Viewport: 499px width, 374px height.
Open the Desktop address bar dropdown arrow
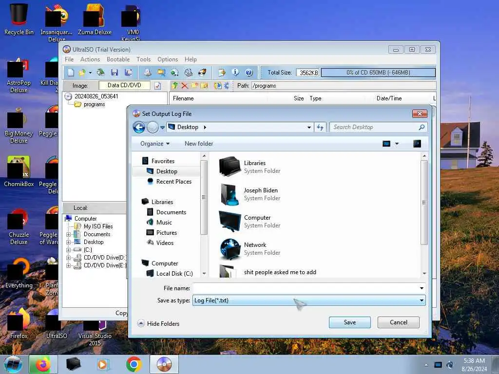coord(309,127)
